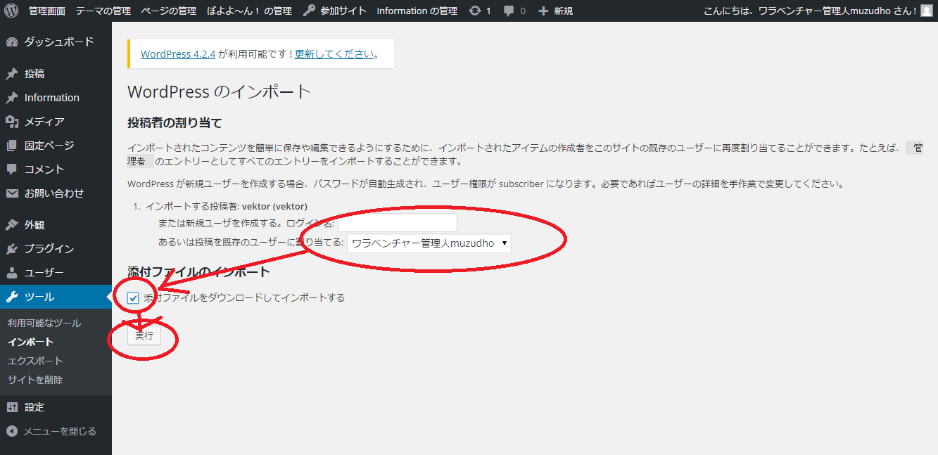Image resolution: width=938 pixels, height=455 pixels.
Task: Go to 利用可能なツール submenu
Action: click(x=44, y=323)
